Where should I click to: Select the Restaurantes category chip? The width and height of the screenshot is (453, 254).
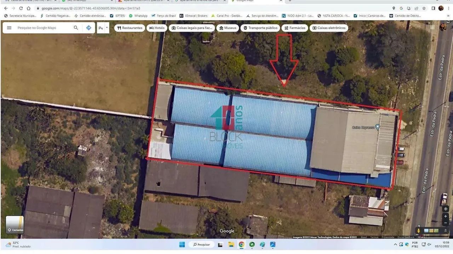[130, 28]
